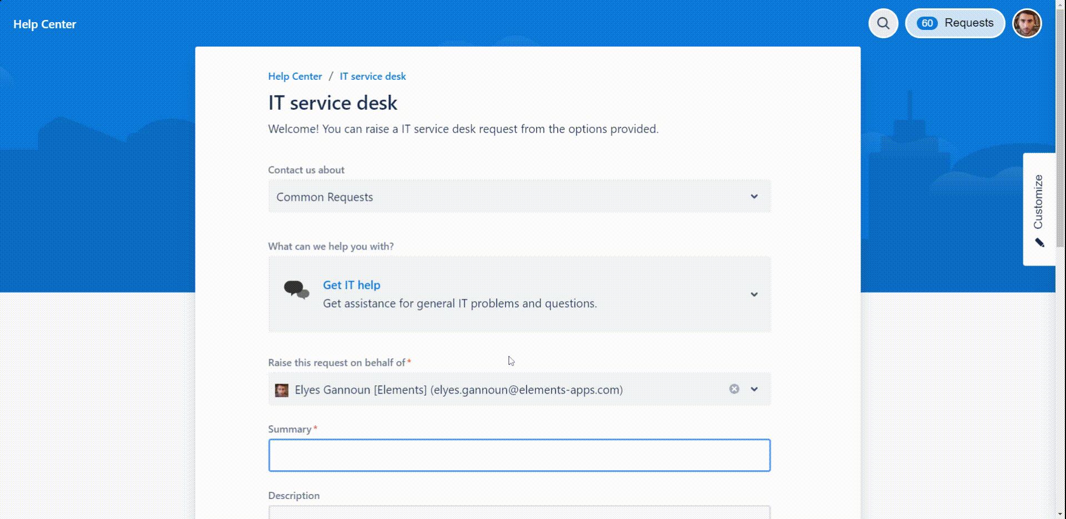Open the 'Raise this request on behalf of' dropdown arrow
This screenshot has height=519, width=1066.
754,389
